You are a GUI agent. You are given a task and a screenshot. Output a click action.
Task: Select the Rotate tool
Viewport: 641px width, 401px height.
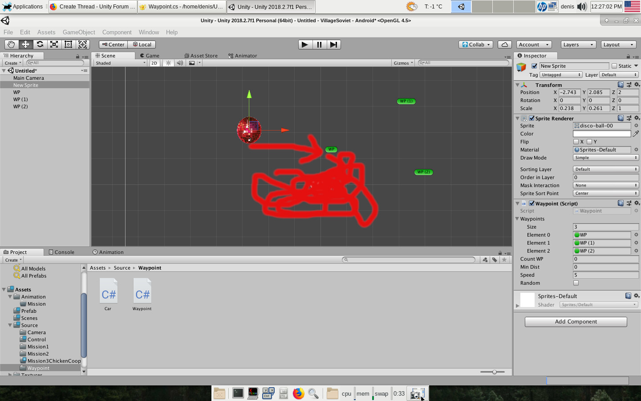40,45
